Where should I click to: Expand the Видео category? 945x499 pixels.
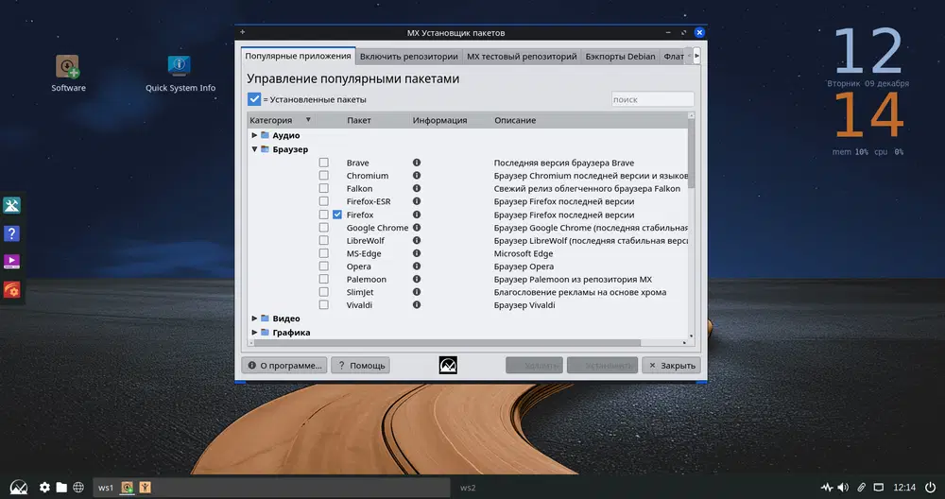coord(254,318)
